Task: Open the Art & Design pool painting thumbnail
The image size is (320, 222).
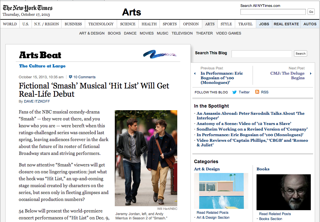Action: (221, 191)
